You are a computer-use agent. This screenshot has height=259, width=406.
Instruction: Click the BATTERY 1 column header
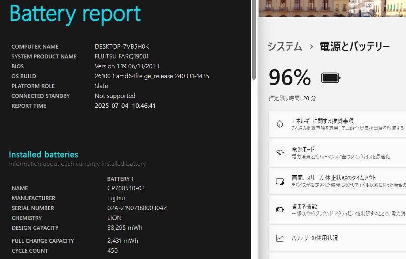pos(121,179)
